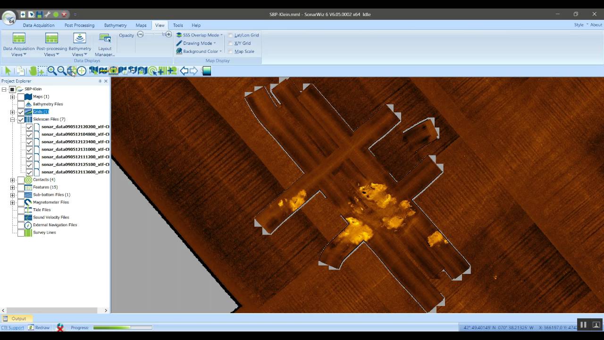The image size is (604, 340).
Task: Click the map ruler measure tool icon
Action: pos(103,71)
